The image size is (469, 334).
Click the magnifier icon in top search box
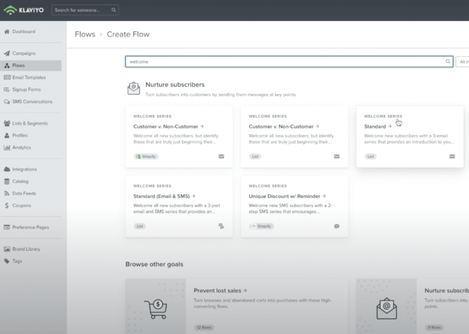point(114,10)
